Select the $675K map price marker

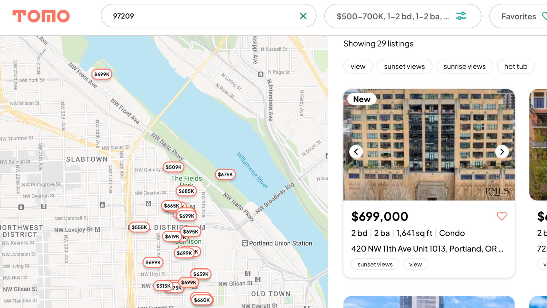[x=225, y=174]
